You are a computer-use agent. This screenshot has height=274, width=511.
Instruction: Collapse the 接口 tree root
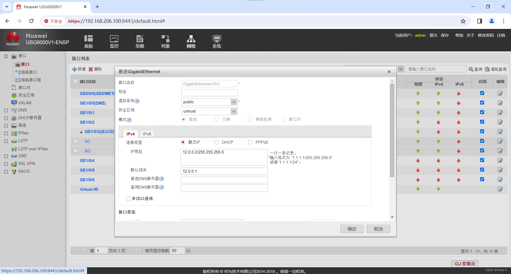(6, 56)
